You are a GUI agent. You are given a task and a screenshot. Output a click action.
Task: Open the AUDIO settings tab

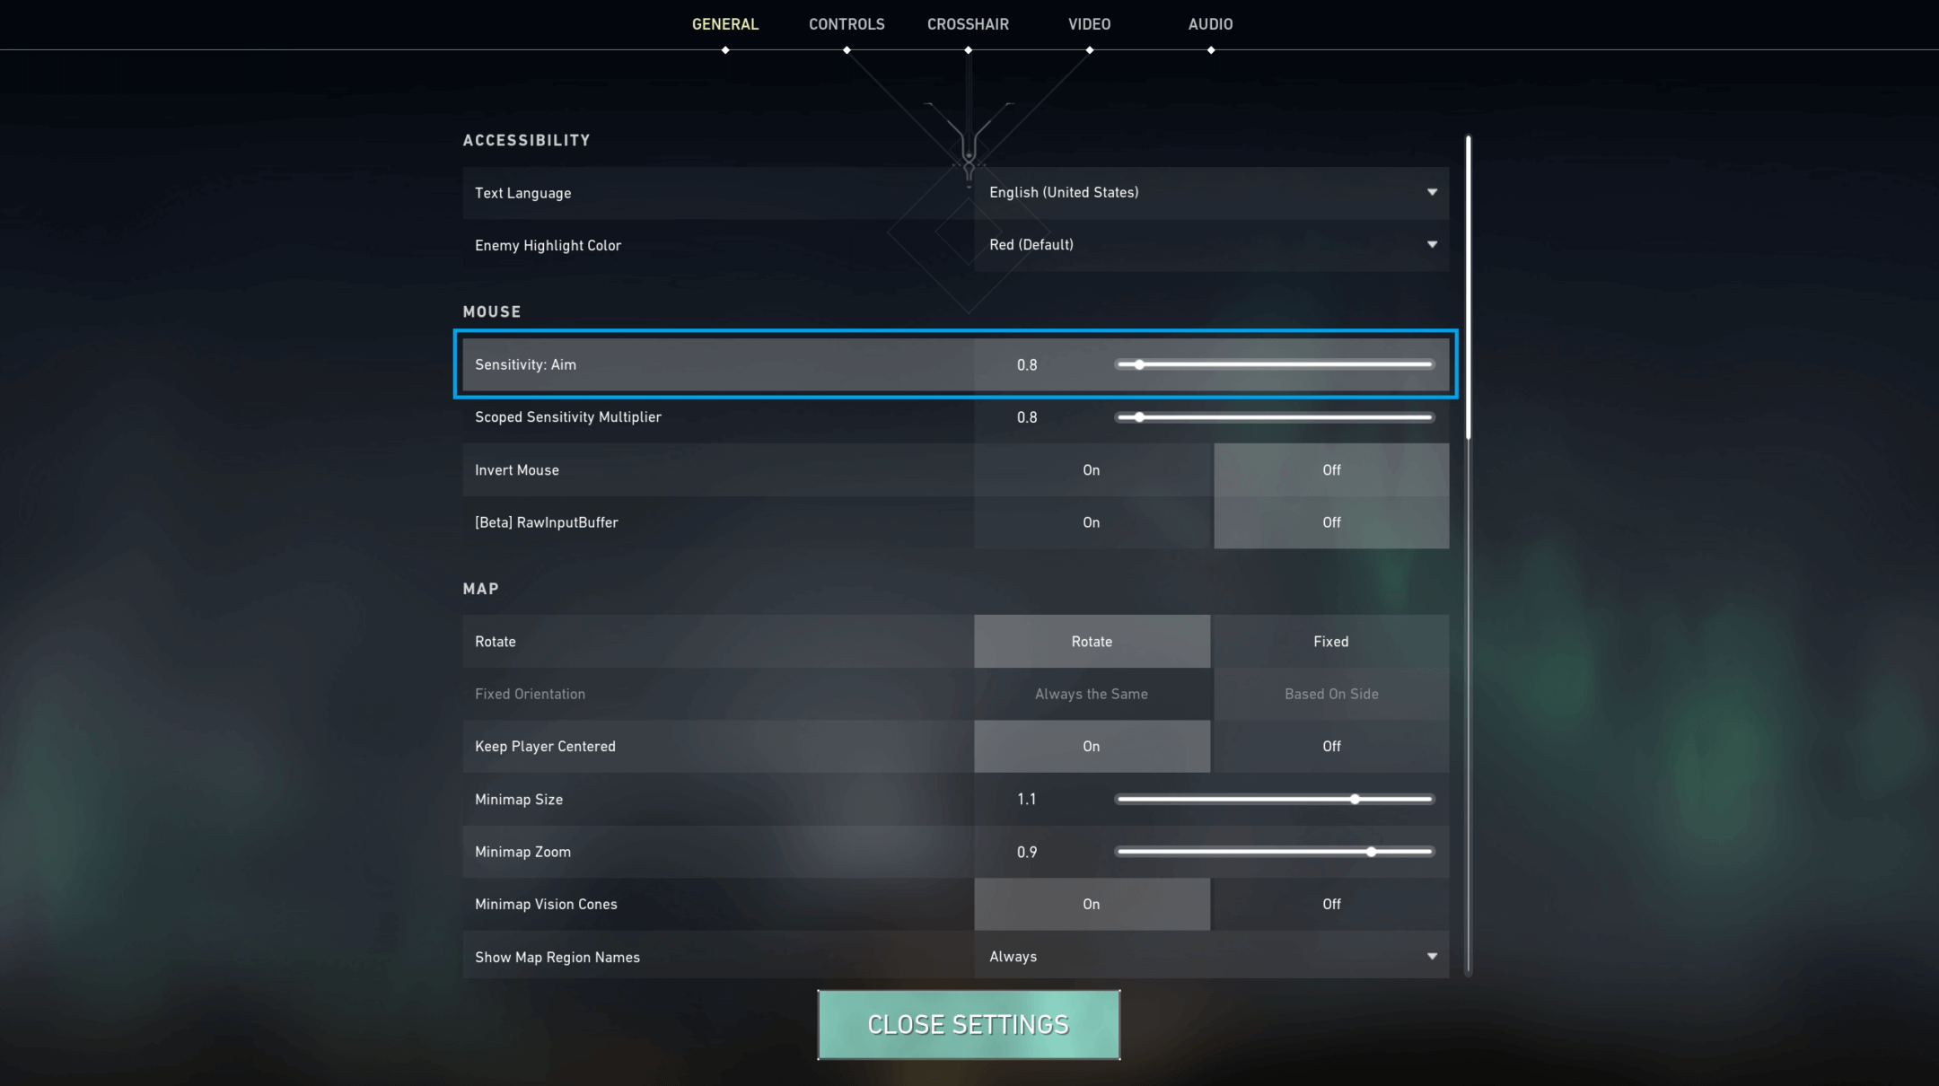coord(1211,24)
